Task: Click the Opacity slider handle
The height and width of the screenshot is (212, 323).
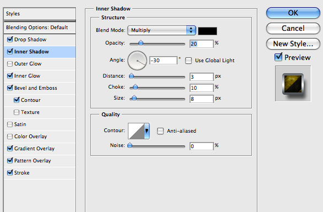Action: click(141, 43)
